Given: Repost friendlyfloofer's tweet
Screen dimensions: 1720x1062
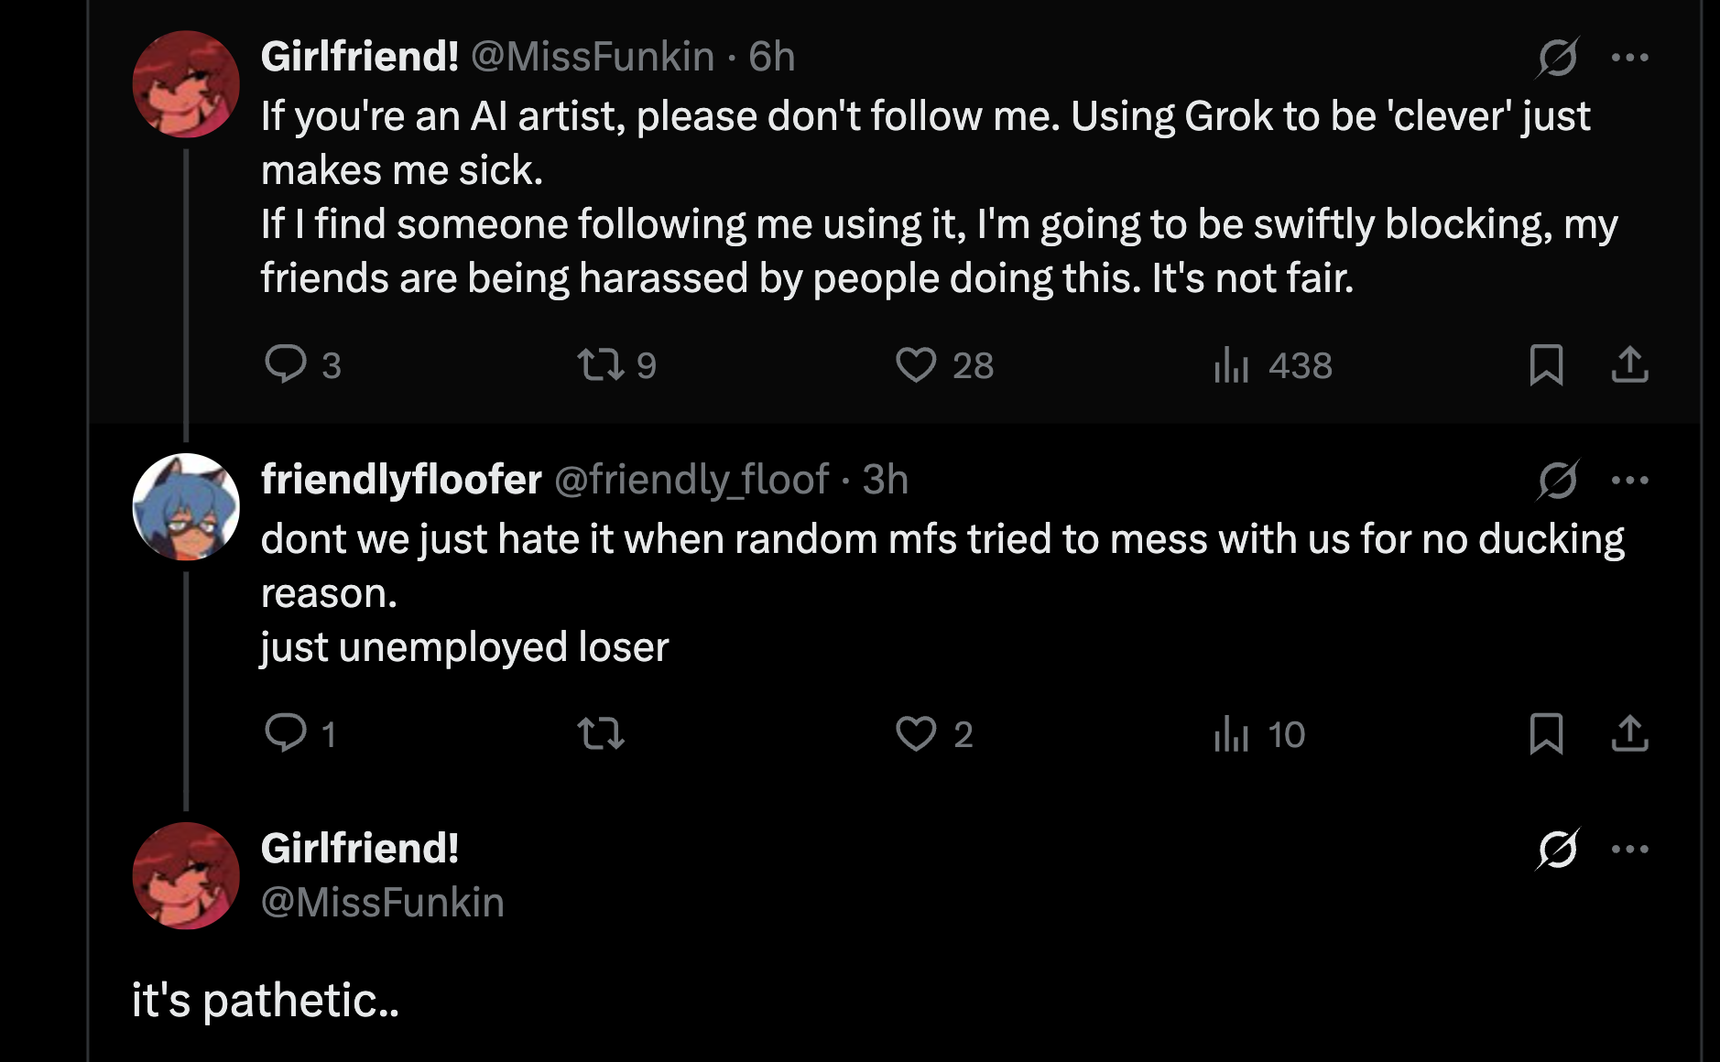Looking at the screenshot, I should click(601, 733).
